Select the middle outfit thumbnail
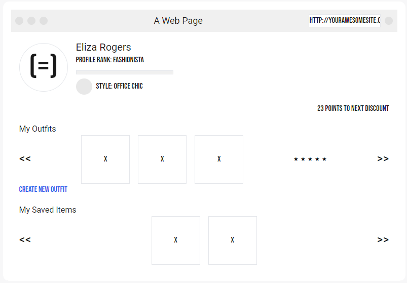This screenshot has height=283, width=407. click(x=162, y=159)
